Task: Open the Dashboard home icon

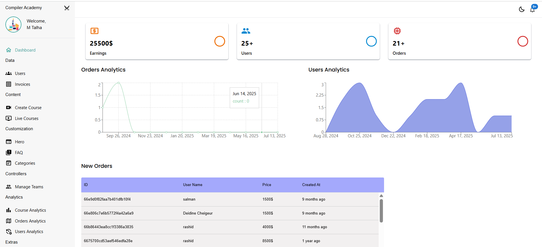Action: (x=9, y=50)
